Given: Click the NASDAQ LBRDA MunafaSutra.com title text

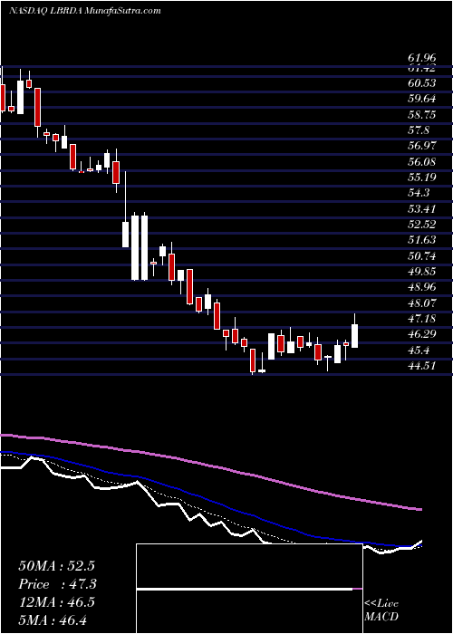Looking at the screenshot, I should [x=84, y=11].
